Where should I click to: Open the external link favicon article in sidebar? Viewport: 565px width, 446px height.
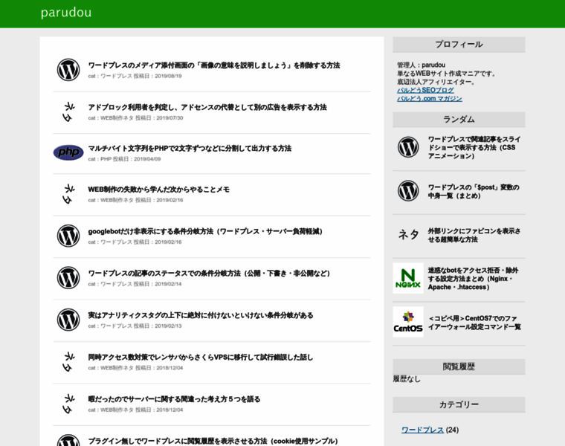(x=474, y=235)
